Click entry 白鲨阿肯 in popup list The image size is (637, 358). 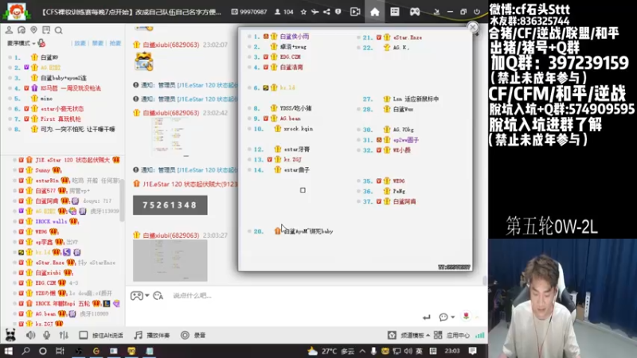[x=404, y=202]
